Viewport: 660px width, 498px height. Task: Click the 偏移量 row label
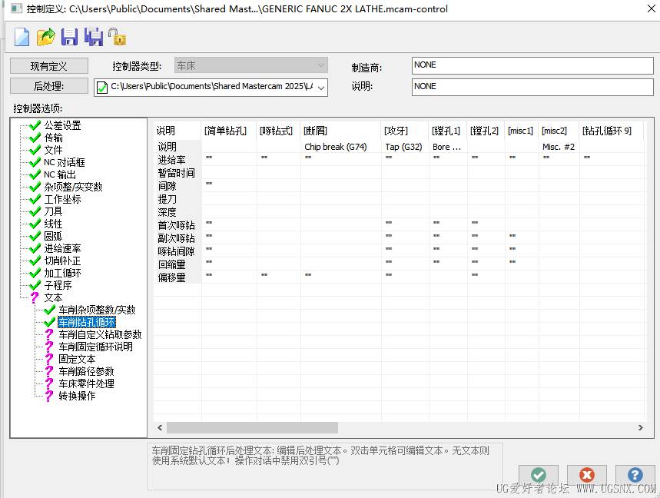[172, 277]
